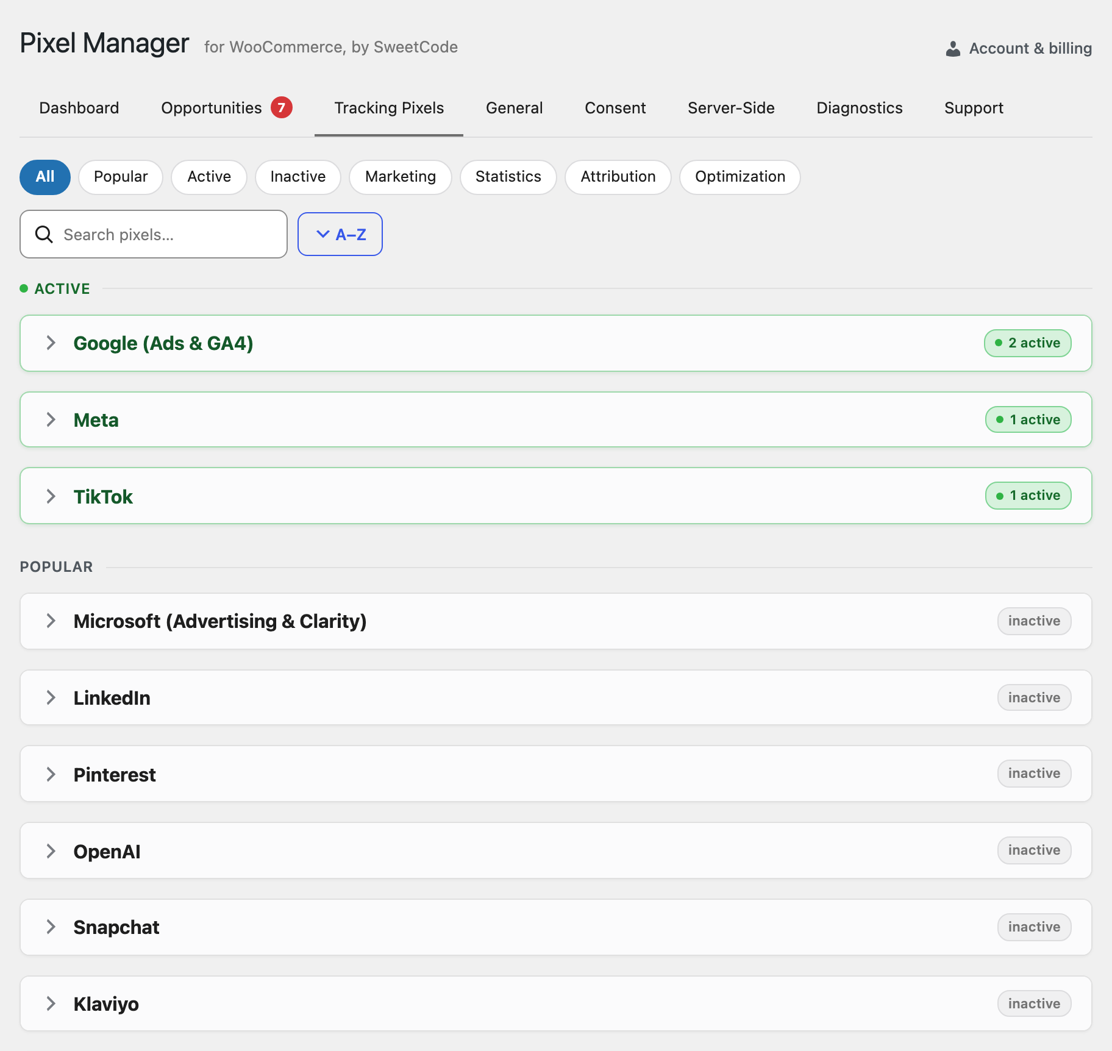The image size is (1112, 1051).
Task: Expand the TikTok row chevron
Action: pos(51,496)
